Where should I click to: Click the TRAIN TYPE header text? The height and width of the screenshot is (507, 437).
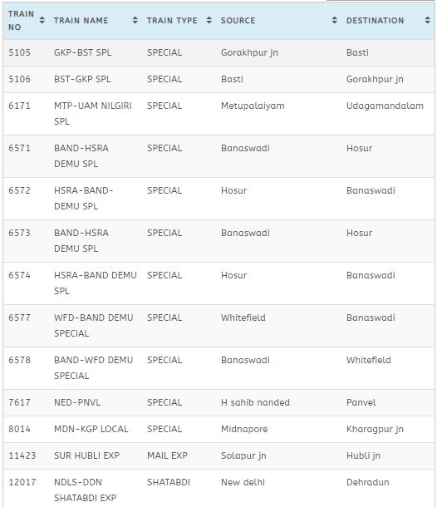click(172, 21)
